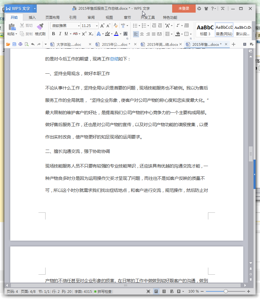Collapse the ribbon with the up-arrow icon

[x=223, y=9]
